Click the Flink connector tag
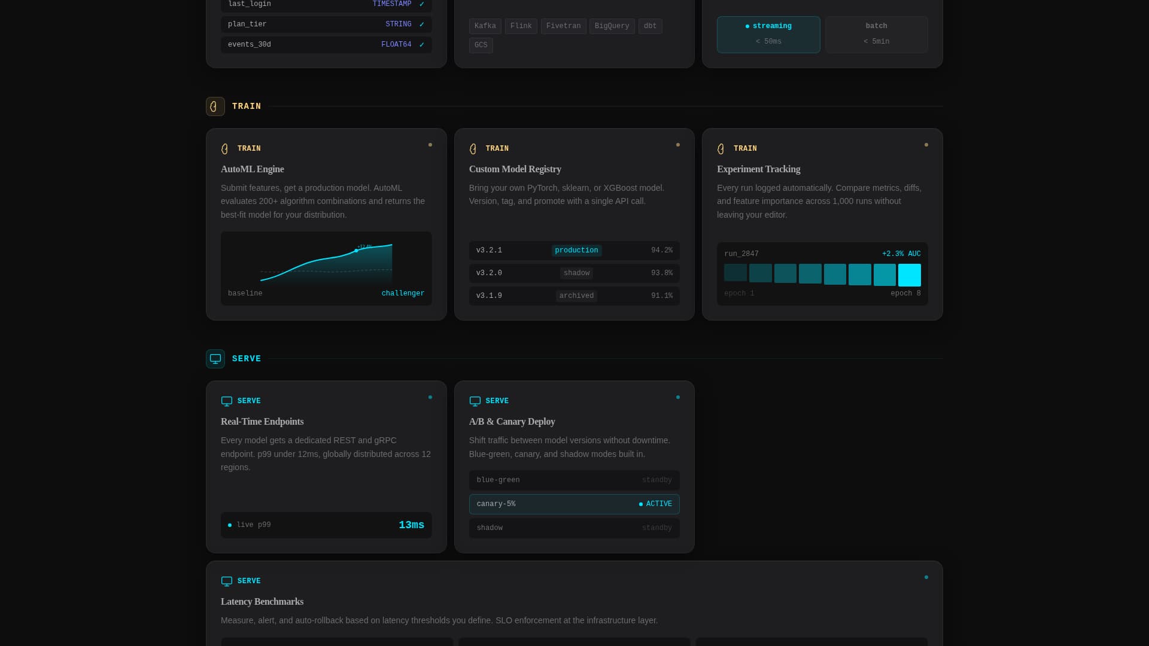The width and height of the screenshot is (1149, 646). (x=521, y=26)
